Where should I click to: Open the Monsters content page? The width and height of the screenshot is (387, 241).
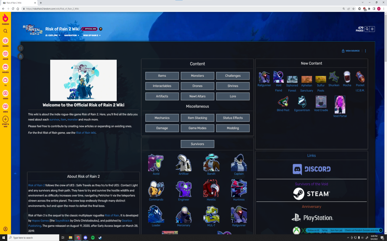197,76
